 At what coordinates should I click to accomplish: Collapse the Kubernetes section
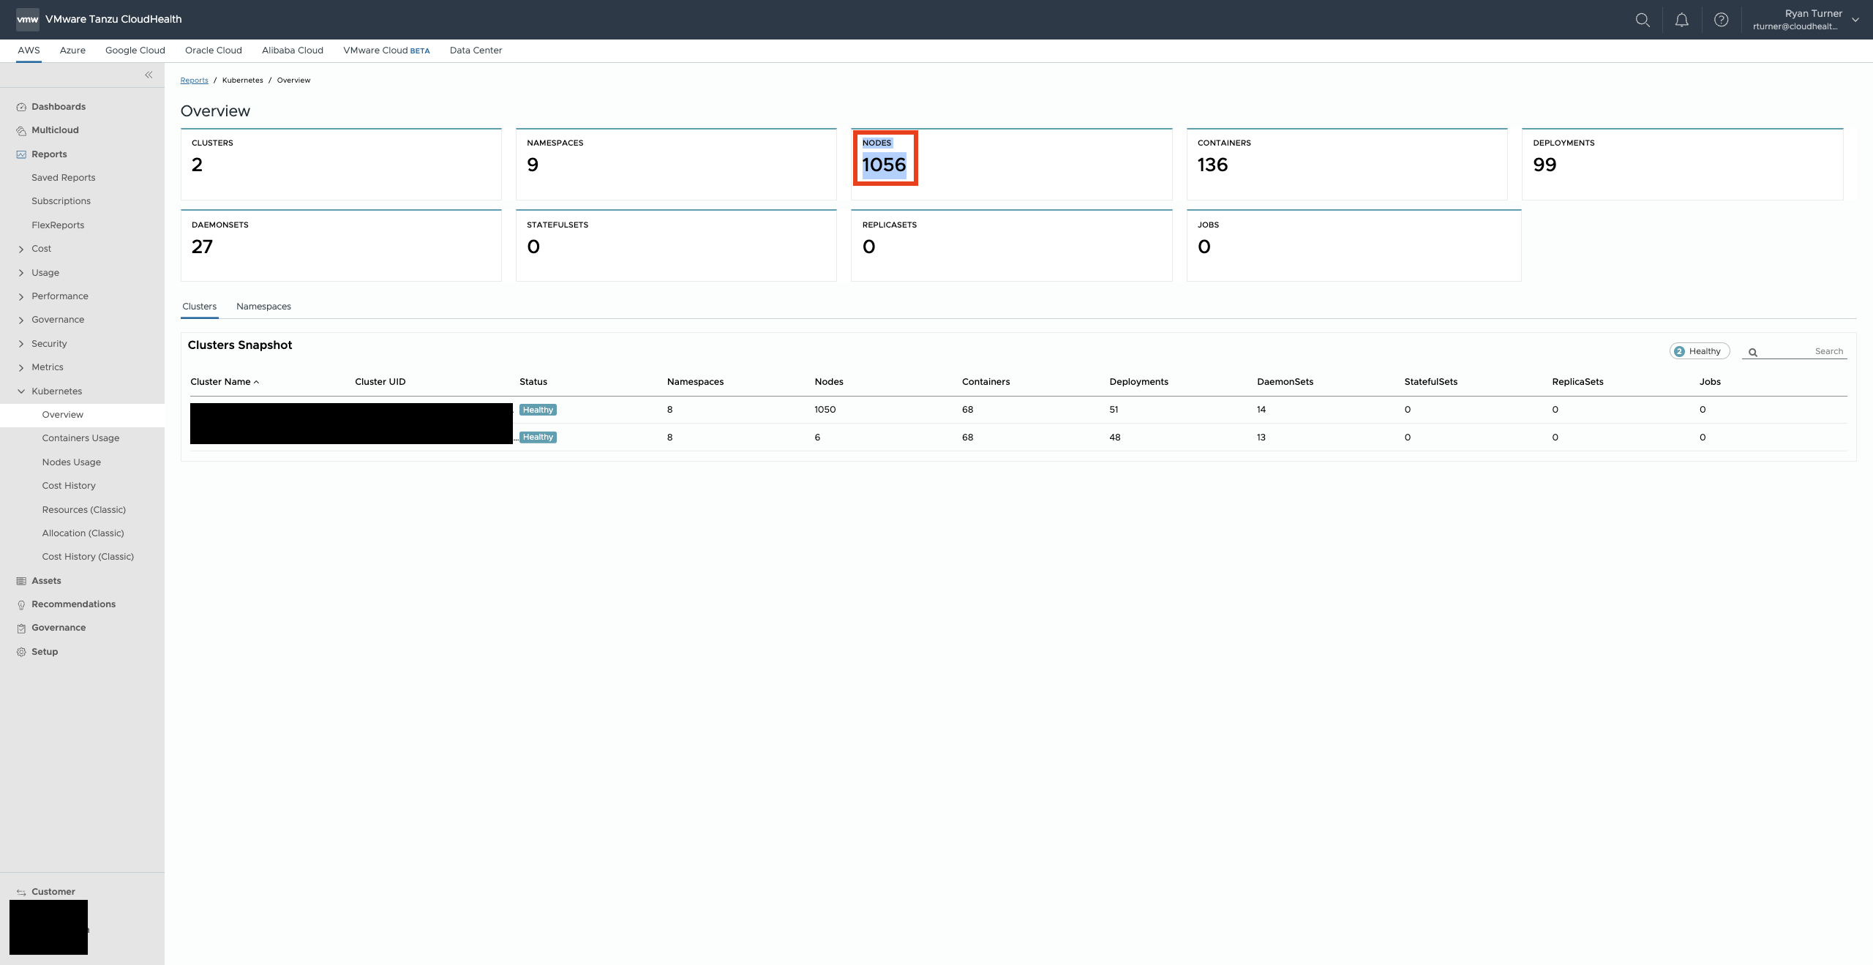pyautogui.click(x=21, y=391)
